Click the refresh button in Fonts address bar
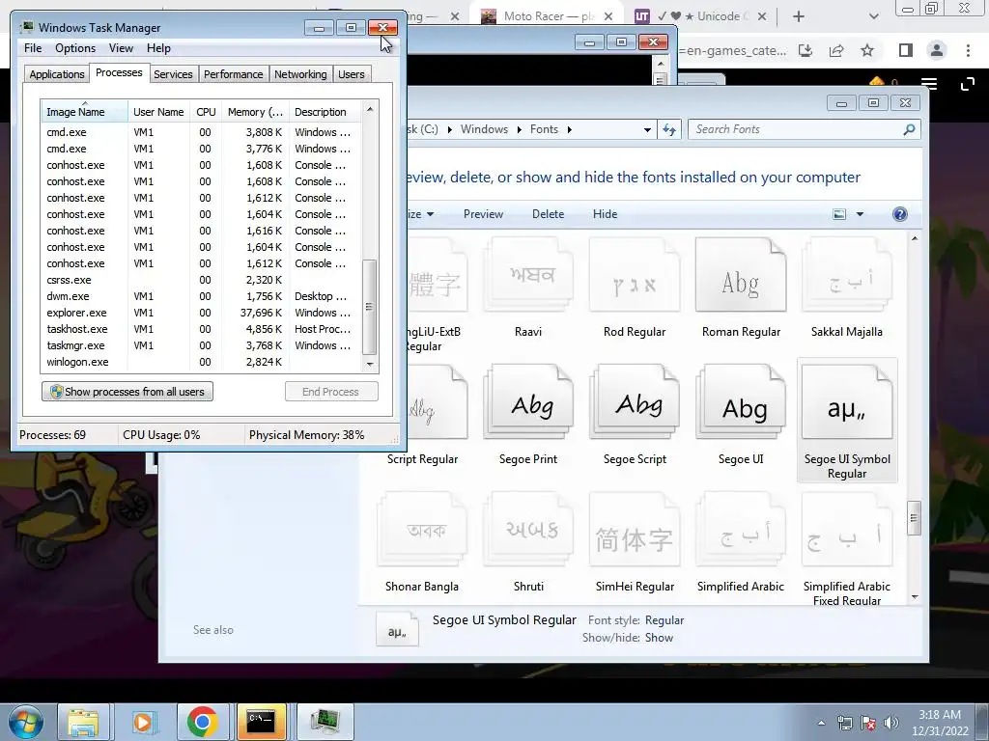This screenshot has height=741, width=989. pos(668,129)
